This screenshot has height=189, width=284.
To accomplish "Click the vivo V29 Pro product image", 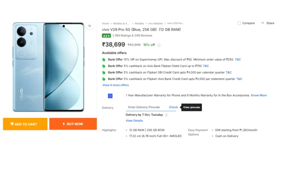I will tap(49, 67).
